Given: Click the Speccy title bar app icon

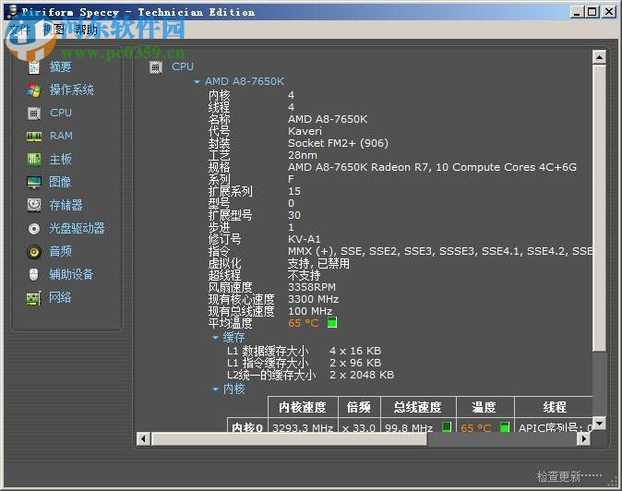Looking at the screenshot, I should pyautogui.click(x=12, y=11).
